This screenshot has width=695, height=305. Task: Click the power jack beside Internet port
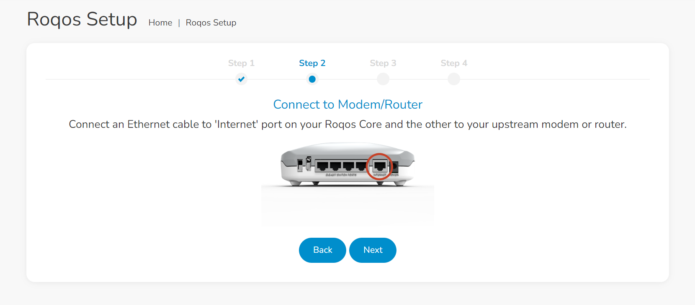[x=394, y=167]
